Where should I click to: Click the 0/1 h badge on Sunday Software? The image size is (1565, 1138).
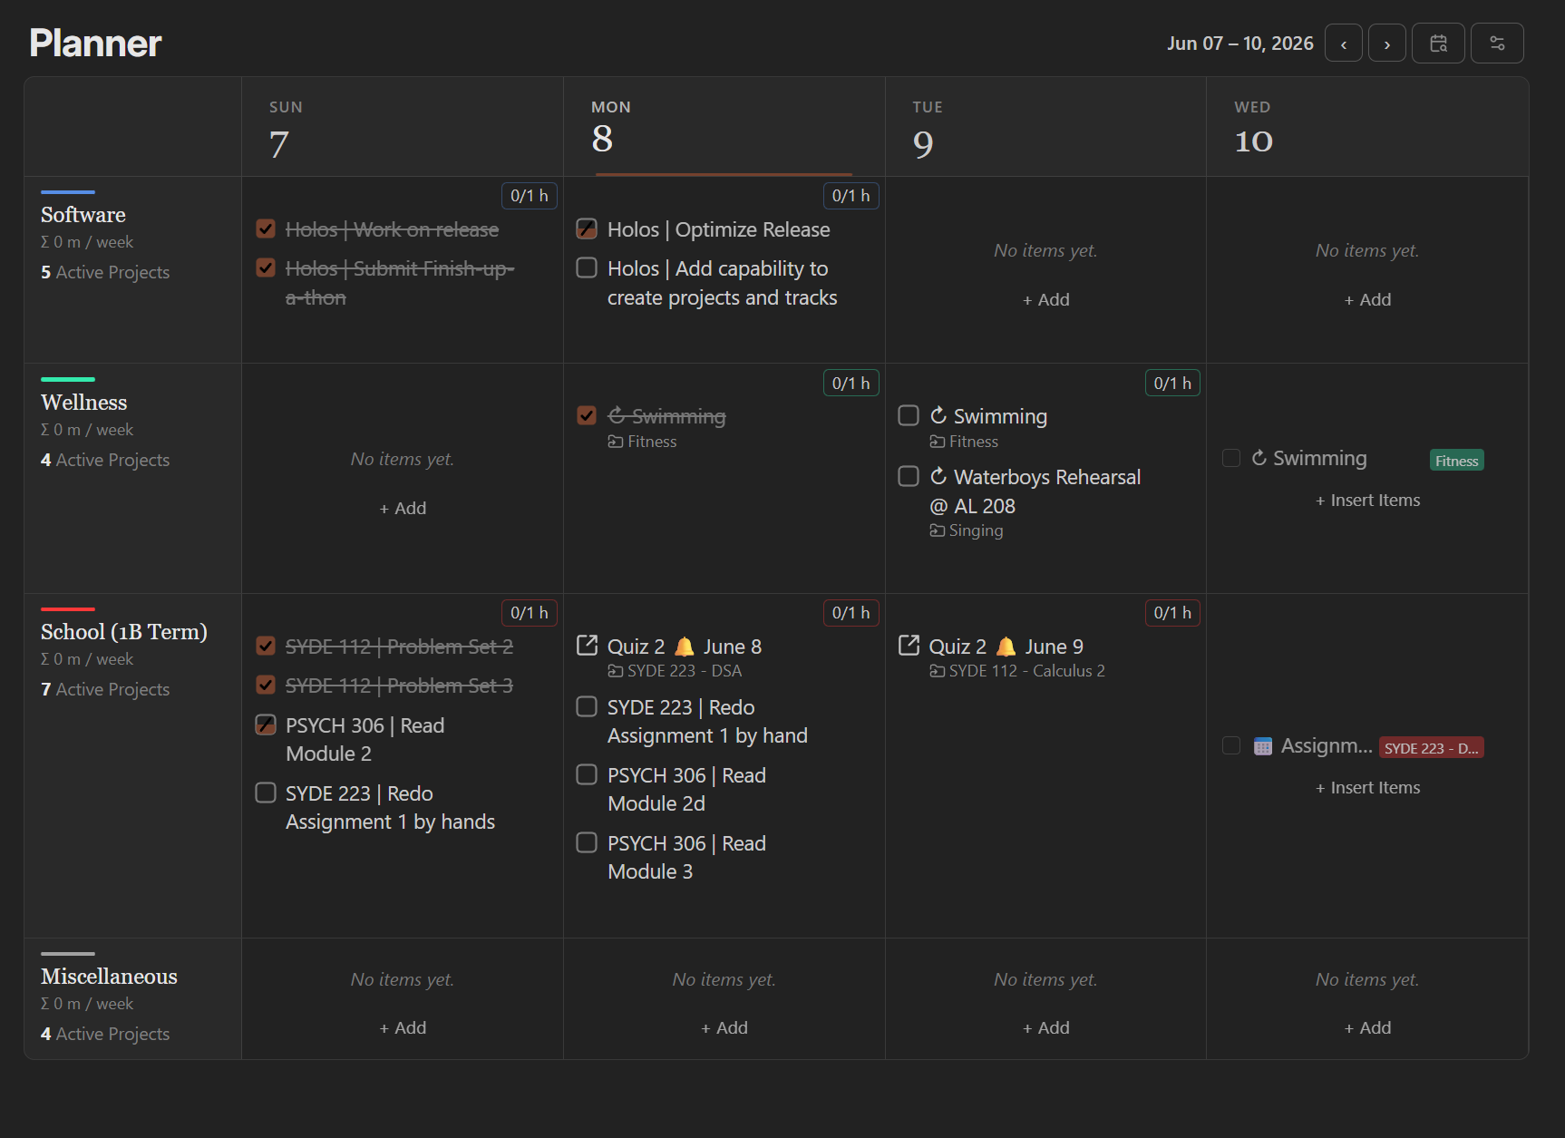[530, 196]
